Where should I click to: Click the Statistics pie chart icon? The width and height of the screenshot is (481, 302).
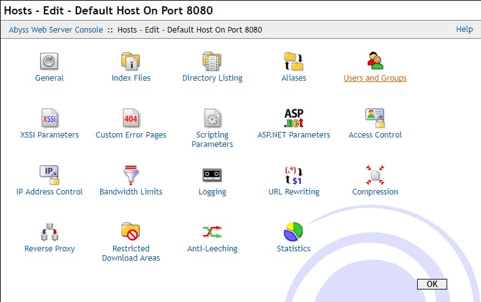pos(293,232)
